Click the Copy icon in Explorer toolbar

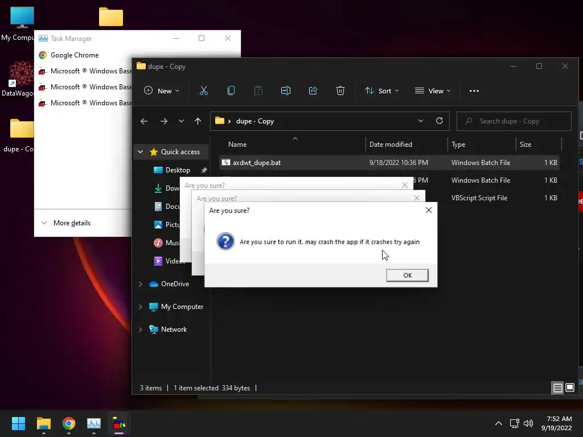click(231, 90)
